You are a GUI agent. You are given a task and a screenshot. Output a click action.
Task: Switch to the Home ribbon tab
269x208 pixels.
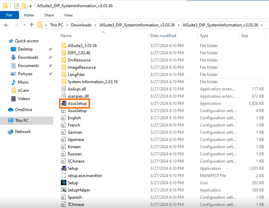click(29, 15)
